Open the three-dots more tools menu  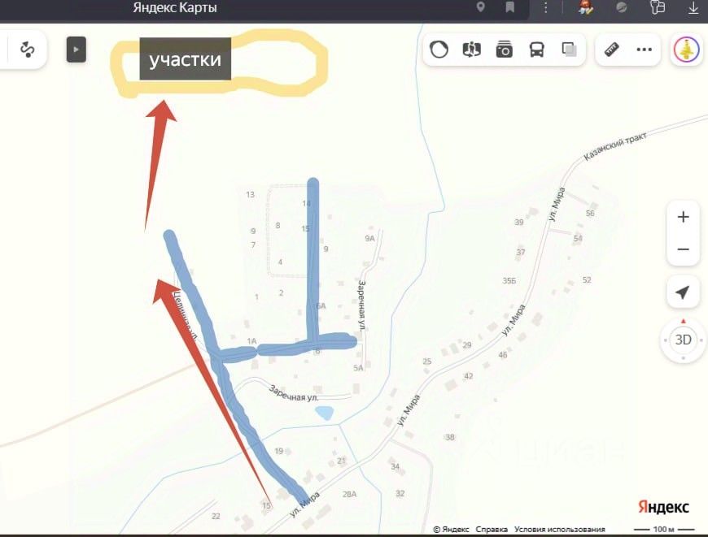645,49
